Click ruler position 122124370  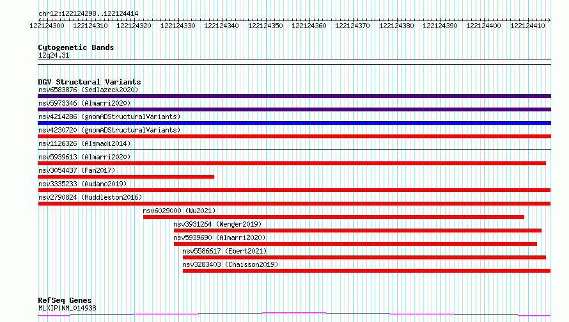[x=352, y=26]
